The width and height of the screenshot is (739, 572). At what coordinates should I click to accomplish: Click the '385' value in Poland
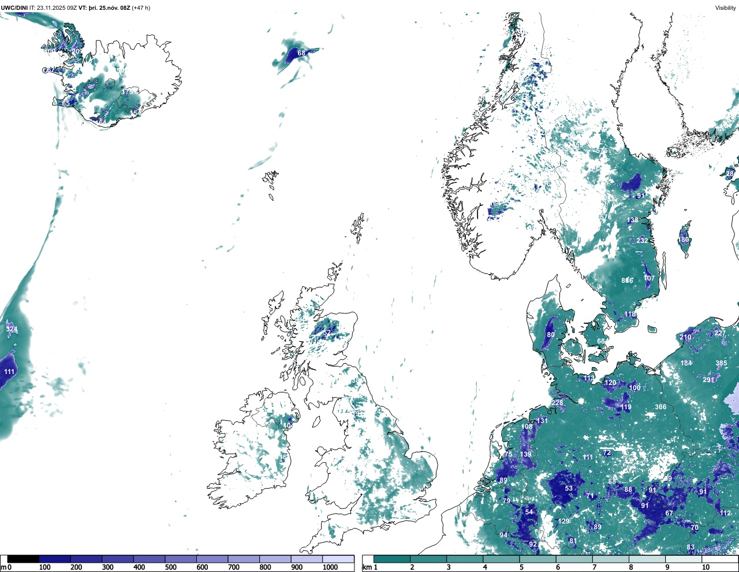(722, 364)
